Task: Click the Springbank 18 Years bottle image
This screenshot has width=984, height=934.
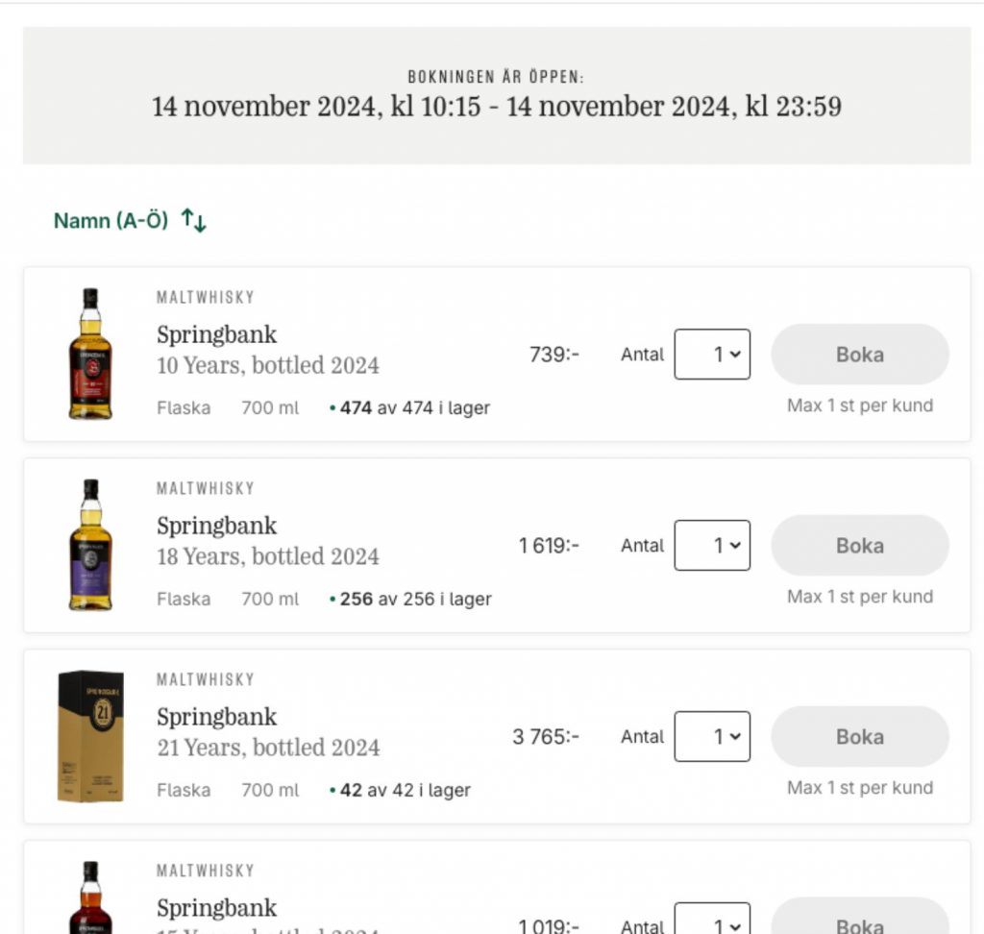Action: click(x=90, y=545)
